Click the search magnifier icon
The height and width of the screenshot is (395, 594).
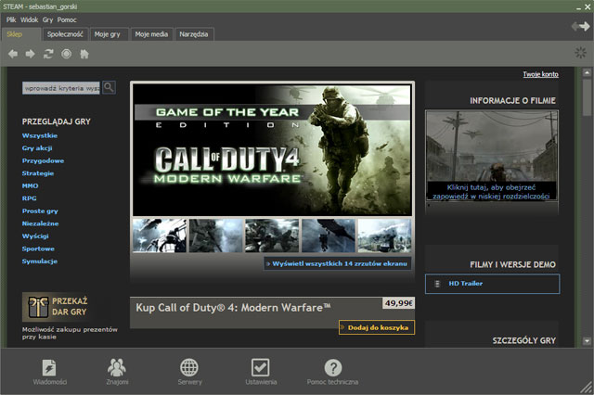(x=109, y=87)
